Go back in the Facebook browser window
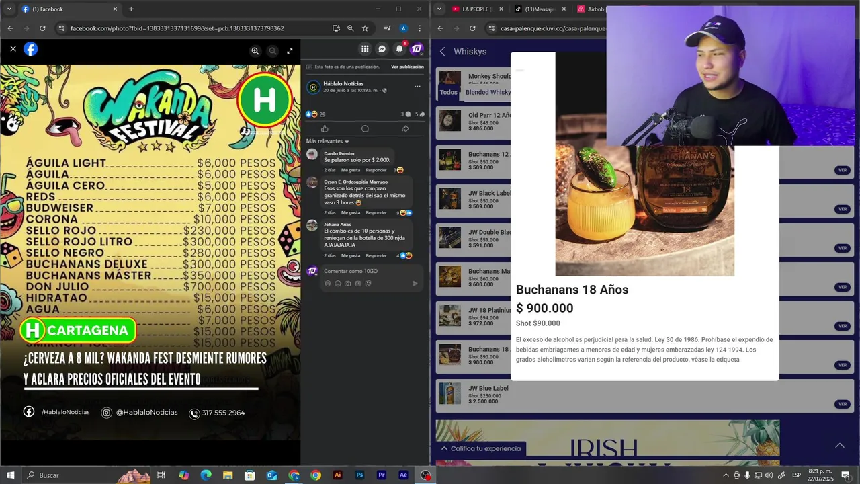Screen dimensions: 860x484 tap(10, 28)
